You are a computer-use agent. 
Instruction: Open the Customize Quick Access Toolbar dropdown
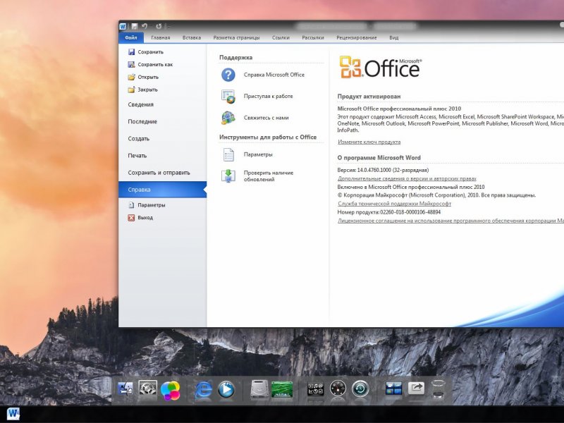pos(168,27)
